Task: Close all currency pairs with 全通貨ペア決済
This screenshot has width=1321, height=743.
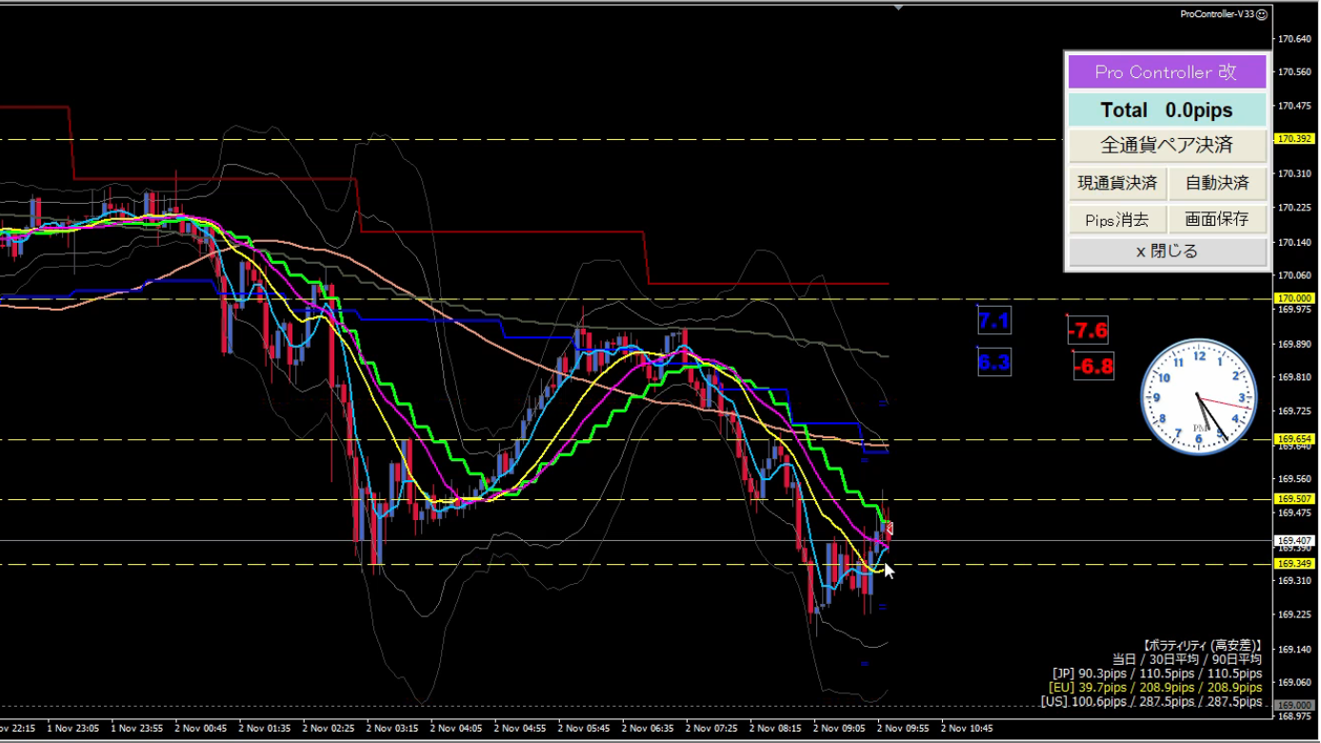Action: (1167, 145)
